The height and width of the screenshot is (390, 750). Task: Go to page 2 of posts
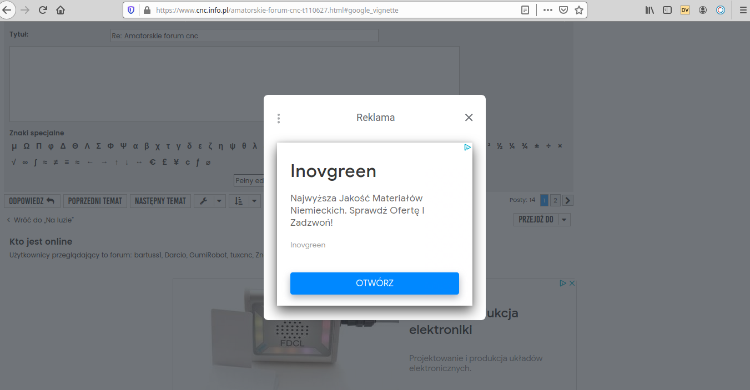click(x=555, y=200)
